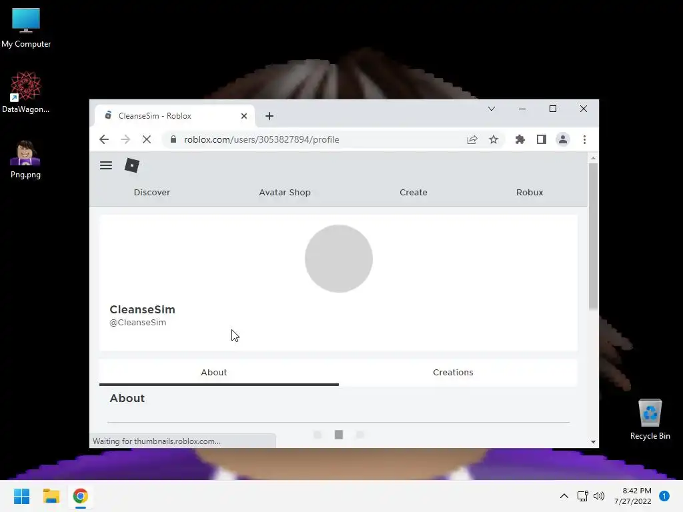Select the Png.png desktop file
This screenshot has width=683, height=512.
pos(25,159)
